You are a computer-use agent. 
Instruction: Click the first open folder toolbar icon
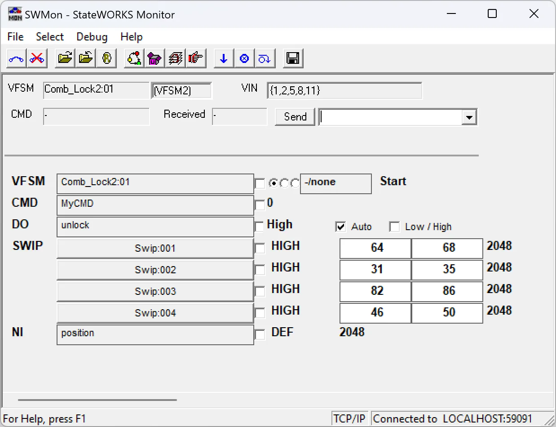65,58
